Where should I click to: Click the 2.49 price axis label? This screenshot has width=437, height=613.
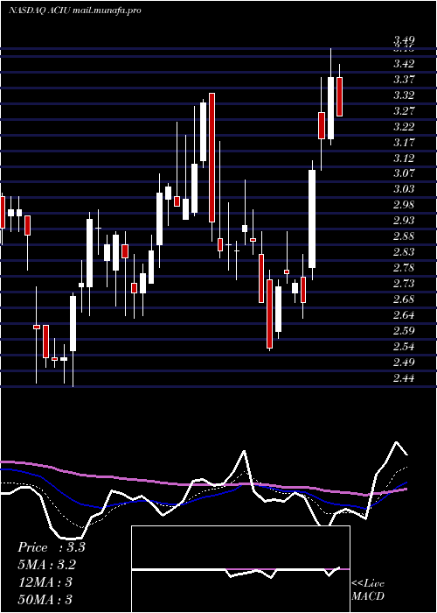click(404, 363)
